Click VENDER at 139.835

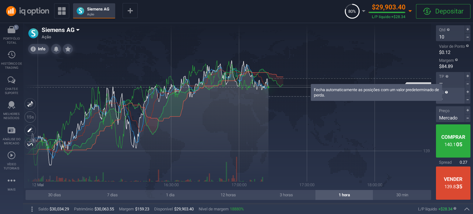coord(453,183)
